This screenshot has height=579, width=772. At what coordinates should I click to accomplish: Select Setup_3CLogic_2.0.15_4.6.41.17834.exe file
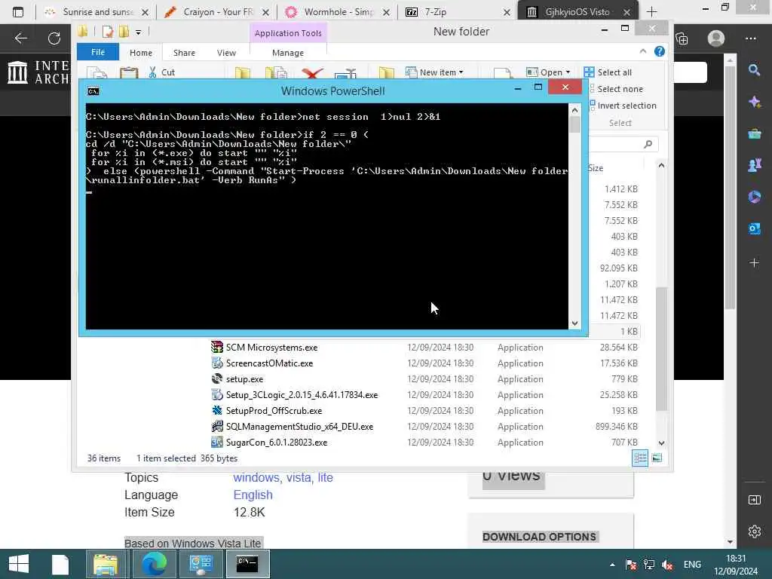pos(302,395)
